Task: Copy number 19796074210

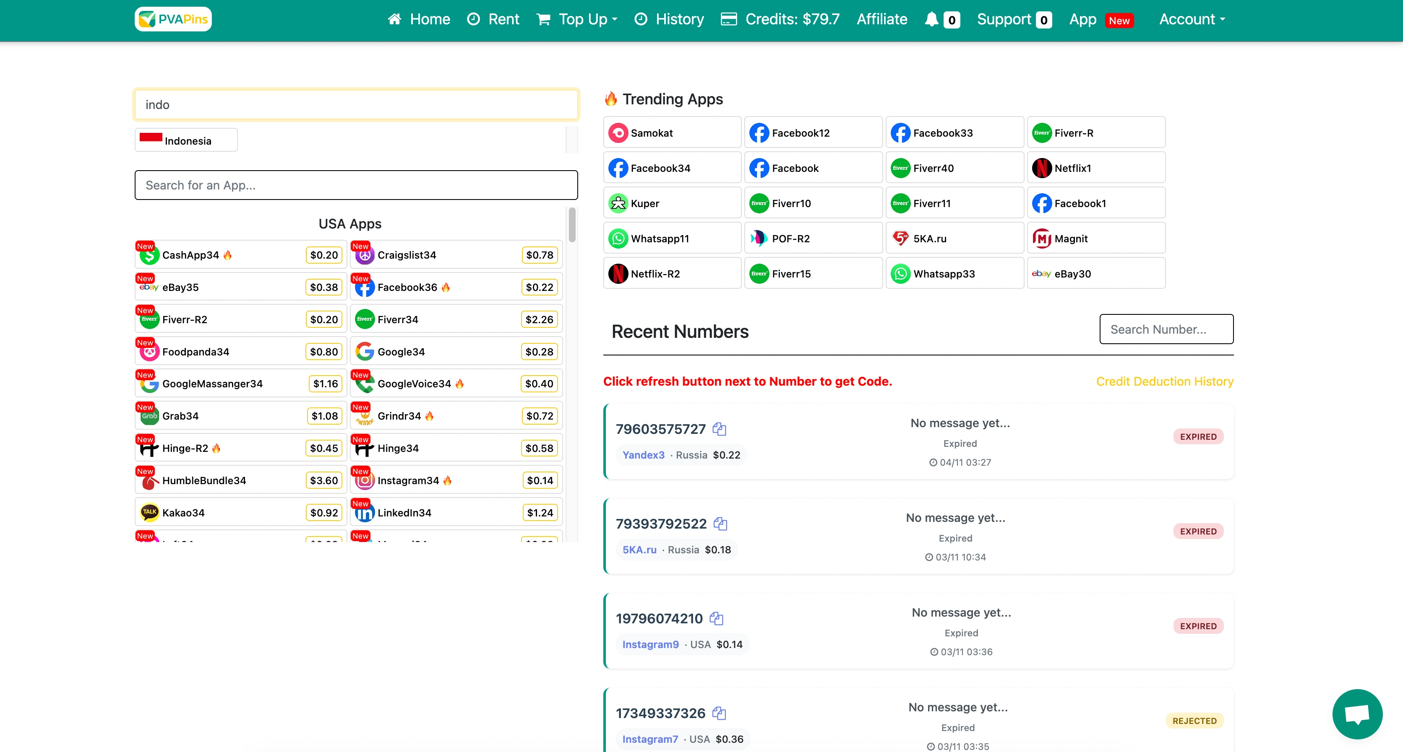Action: 717,618
